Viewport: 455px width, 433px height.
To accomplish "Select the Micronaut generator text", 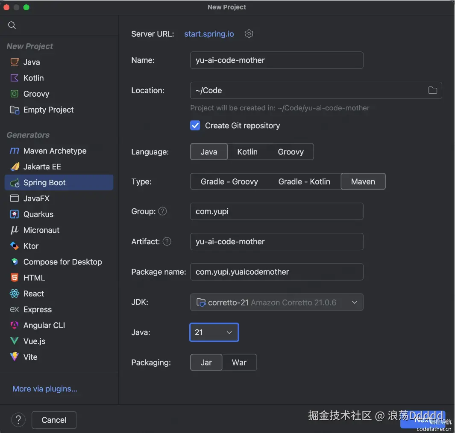I will point(41,230).
